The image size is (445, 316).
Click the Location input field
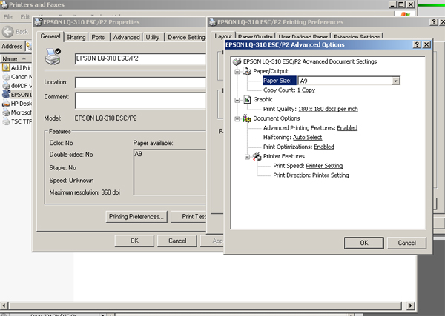[x=140, y=82]
